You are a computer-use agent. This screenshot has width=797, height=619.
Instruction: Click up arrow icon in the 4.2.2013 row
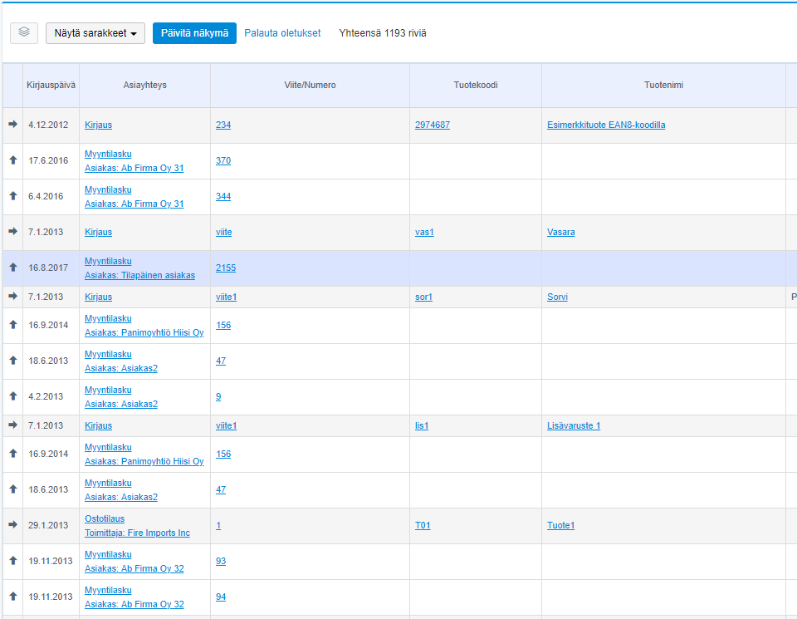point(13,395)
